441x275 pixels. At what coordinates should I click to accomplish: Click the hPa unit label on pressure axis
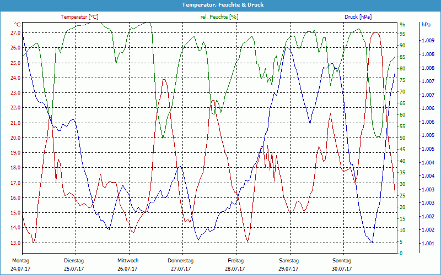426,25
